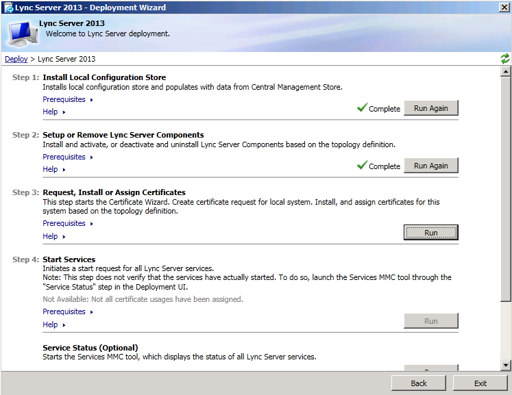Click 'Welcome to Lync Server deployment.' text

click(108, 34)
